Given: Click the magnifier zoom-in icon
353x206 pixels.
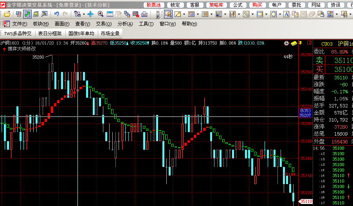Looking at the screenshot, I should coord(101,14).
